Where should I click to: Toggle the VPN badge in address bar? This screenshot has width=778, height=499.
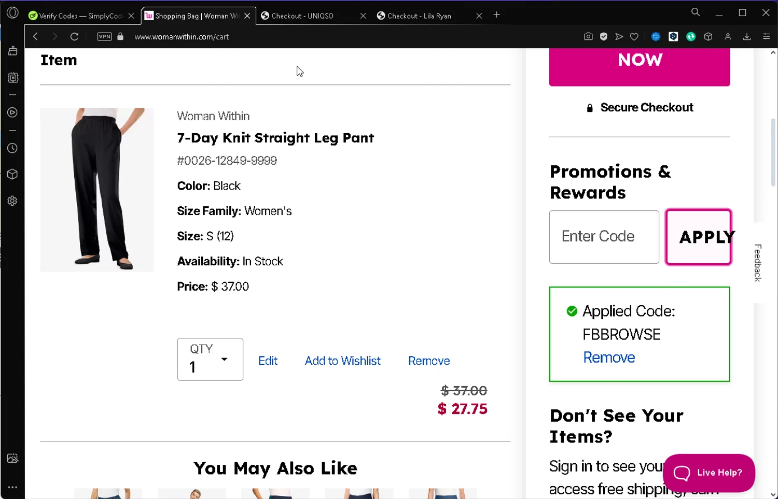(x=104, y=37)
